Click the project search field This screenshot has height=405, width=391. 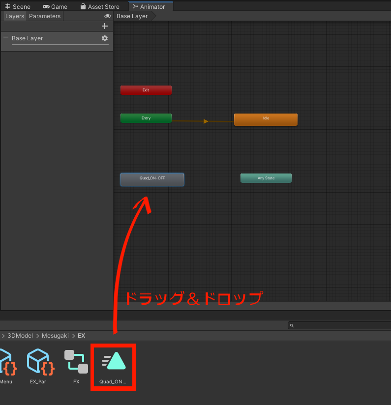(339, 325)
